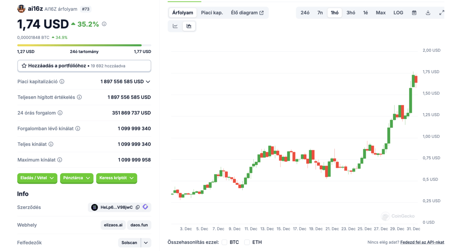Tick the BTC comparison checkbox
Viewport: 473px width, 251px height.
coord(224,242)
